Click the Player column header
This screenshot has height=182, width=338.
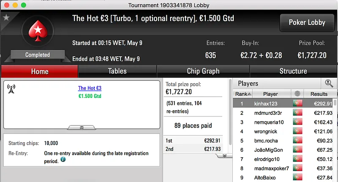[x=270, y=94]
